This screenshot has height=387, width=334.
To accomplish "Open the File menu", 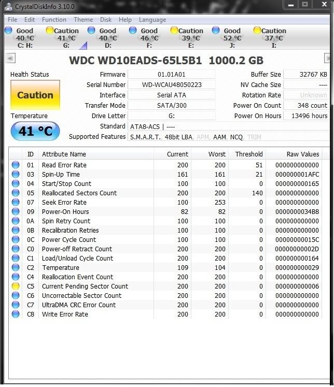I will coord(12,20).
